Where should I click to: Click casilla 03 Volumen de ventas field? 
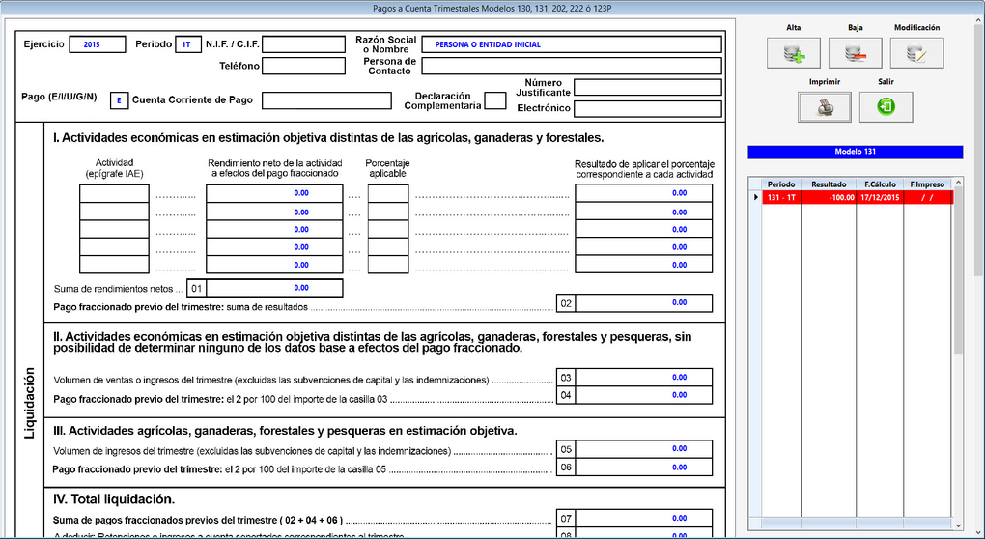tap(644, 378)
